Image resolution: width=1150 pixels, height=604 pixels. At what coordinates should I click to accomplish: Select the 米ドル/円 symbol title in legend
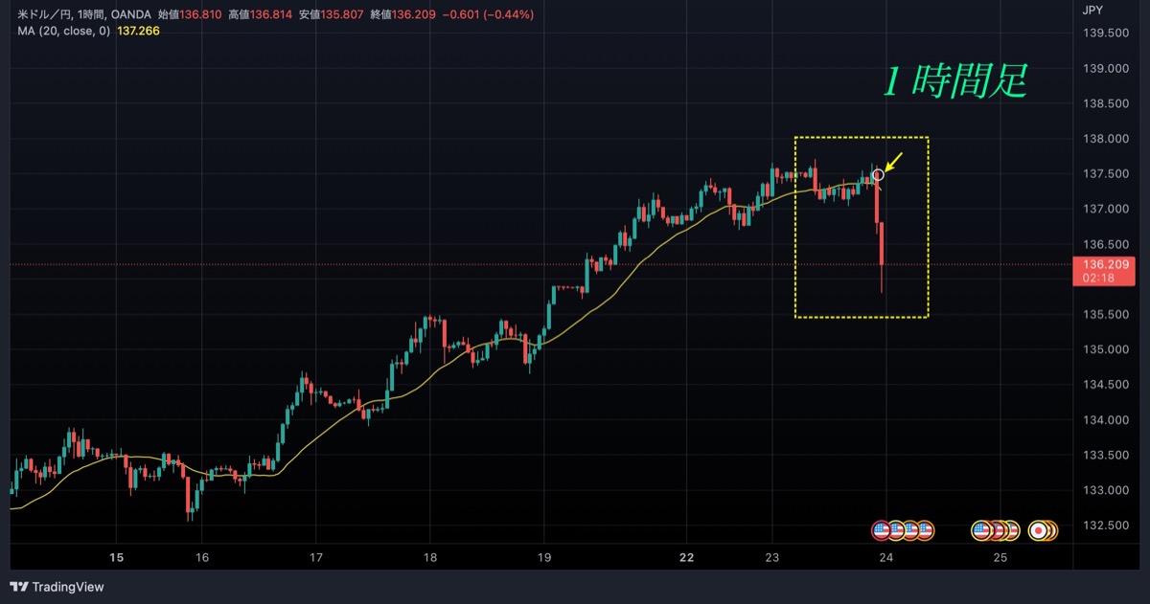pyautogui.click(x=42, y=15)
